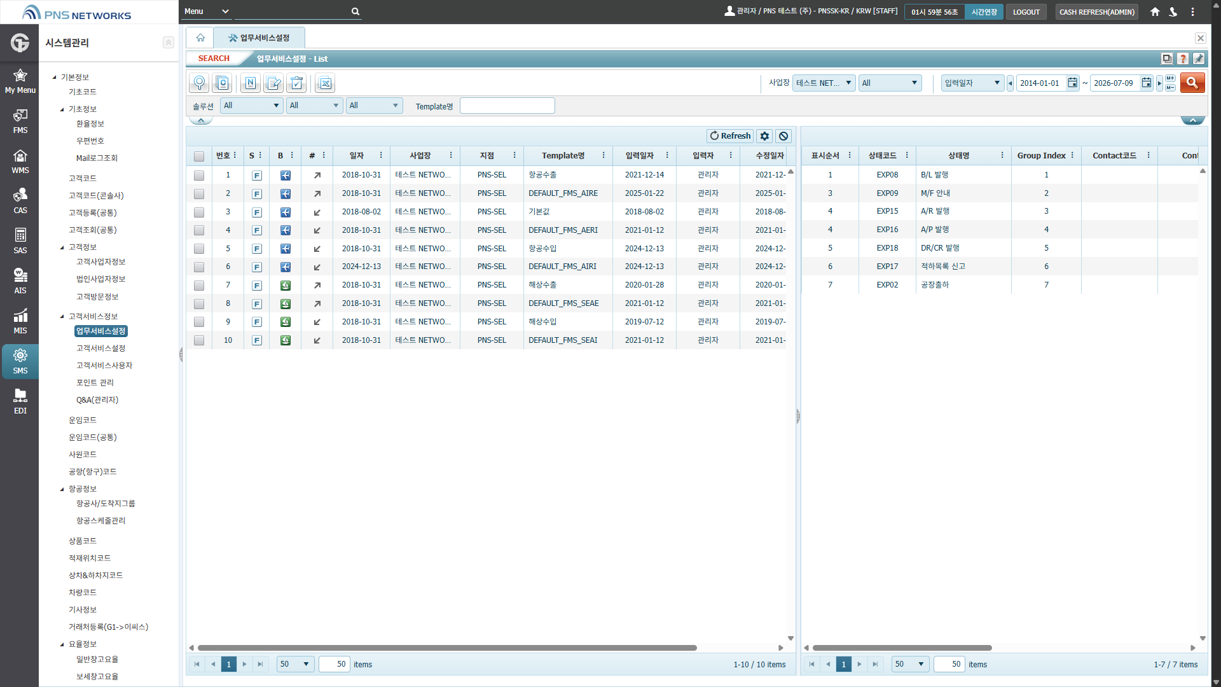Collapse the 고객서비스정보 tree node

coord(62,316)
